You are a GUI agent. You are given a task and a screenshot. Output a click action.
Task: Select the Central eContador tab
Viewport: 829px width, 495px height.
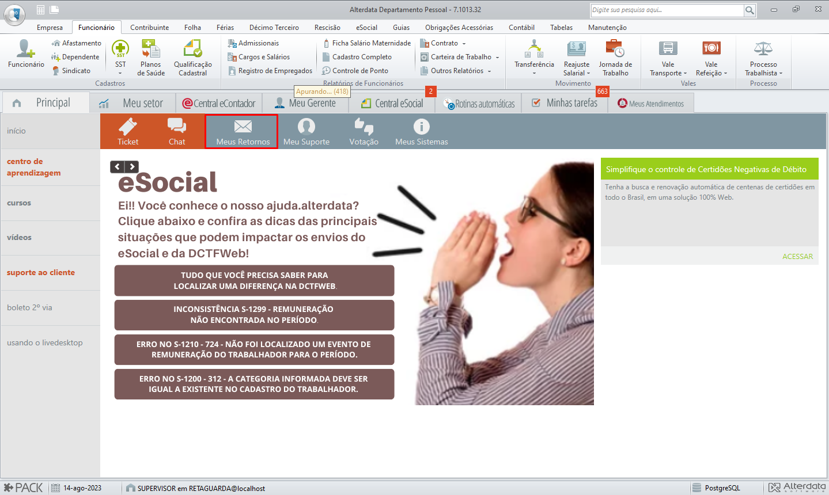(x=219, y=103)
